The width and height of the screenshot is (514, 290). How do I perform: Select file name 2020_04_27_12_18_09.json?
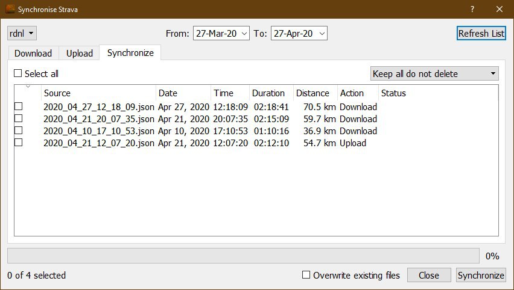click(x=99, y=107)
